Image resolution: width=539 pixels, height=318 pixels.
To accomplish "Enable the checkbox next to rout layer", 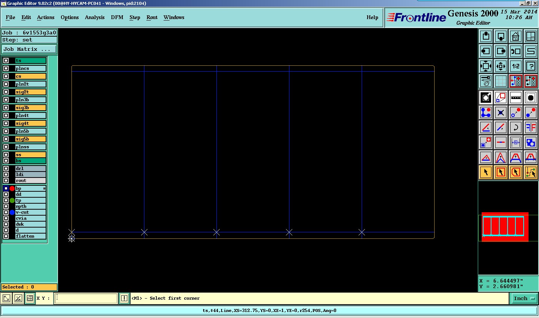I will pyautogui.click(x=6, y=180).
